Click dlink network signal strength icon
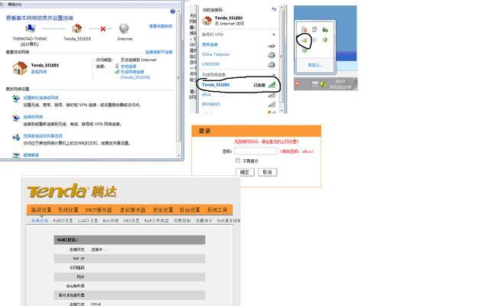Viewport: 485px width, 306px height. click(272, 96)
